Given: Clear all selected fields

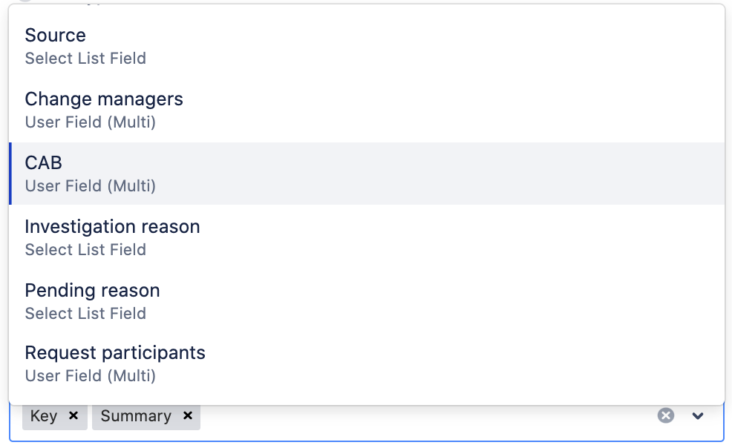Looking at the screenshot, I should pyautogui.click(x=666, y=415).
